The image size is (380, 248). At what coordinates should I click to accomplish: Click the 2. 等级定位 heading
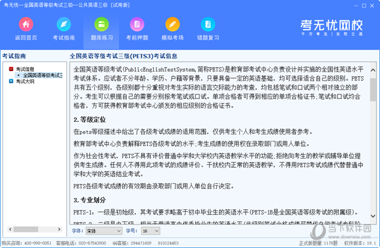[90, 120]
